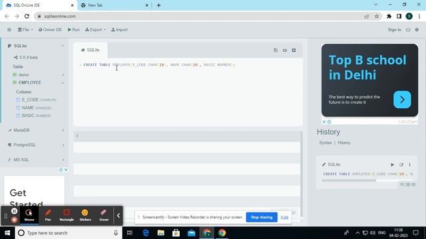Pause the Screencastify recording
Screen dimensions: 426x239
pos(15,211)
